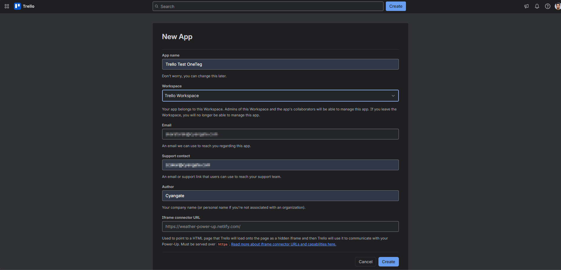The width and height of the screenshot is (561, 270).
Task: Click the 'App name' label
Action: [171, 55]
